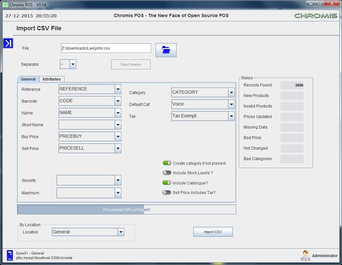The image size is (342, 265).
Task: Click the Bad Categories count field
Action: point(292,159)
